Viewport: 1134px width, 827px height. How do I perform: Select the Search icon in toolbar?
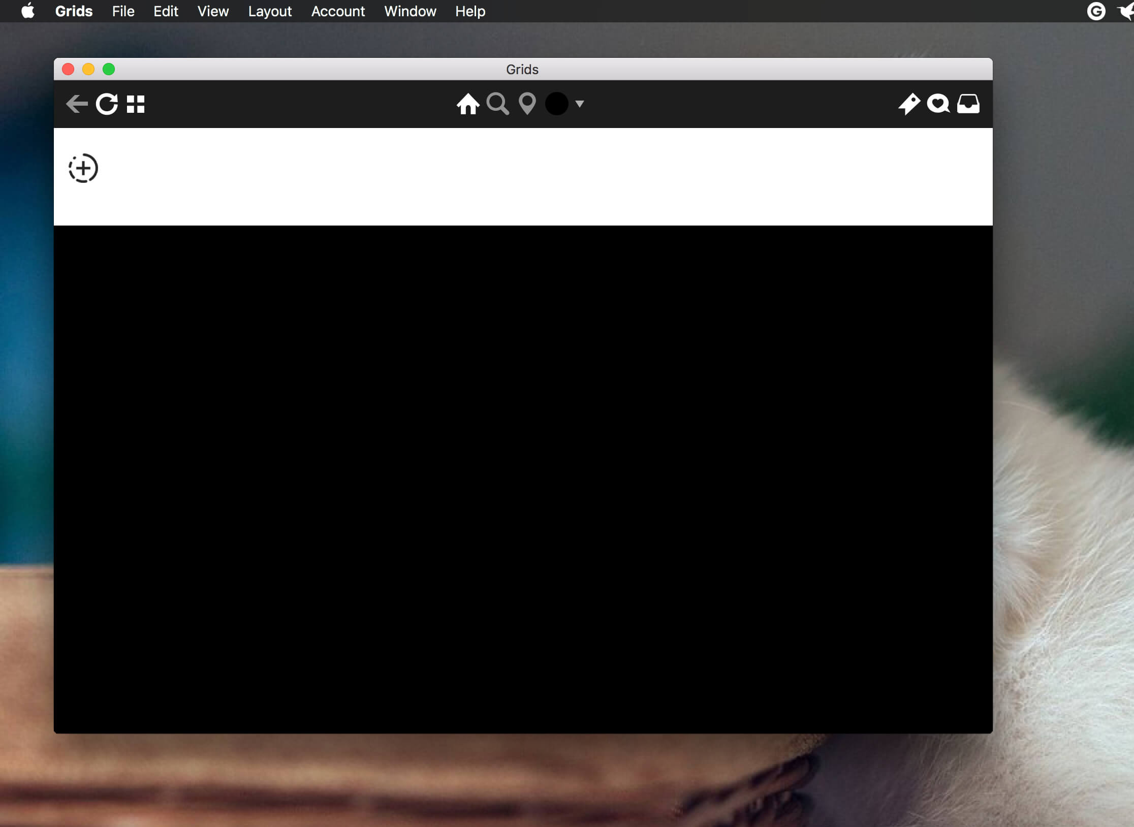click(497, 104)
